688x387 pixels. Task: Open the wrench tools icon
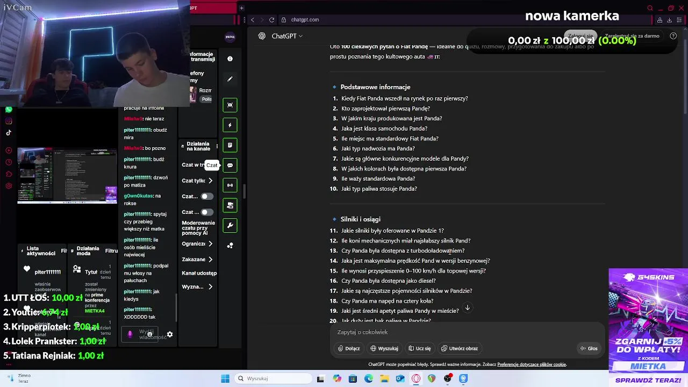click(x=230, y=225)
